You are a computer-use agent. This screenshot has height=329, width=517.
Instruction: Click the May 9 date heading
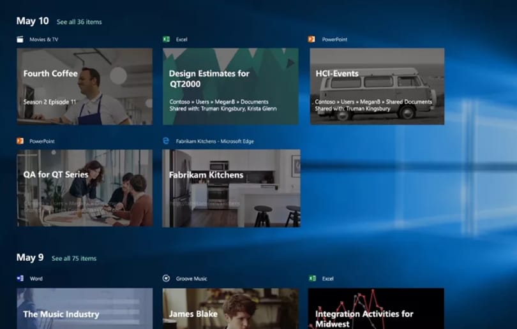30,258
